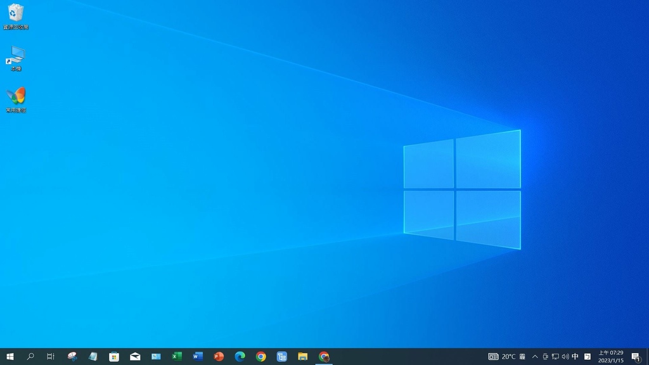This screenshot has height=365, width=649.
Task: Select the 本機 (This PC) desktop shortcut
Action: (x=16, y=58)
